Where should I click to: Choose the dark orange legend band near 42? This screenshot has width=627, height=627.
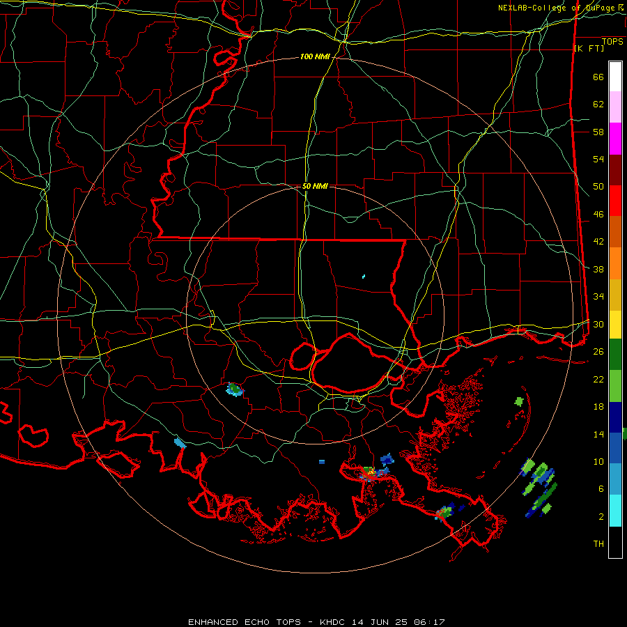(x=615, y=232)
